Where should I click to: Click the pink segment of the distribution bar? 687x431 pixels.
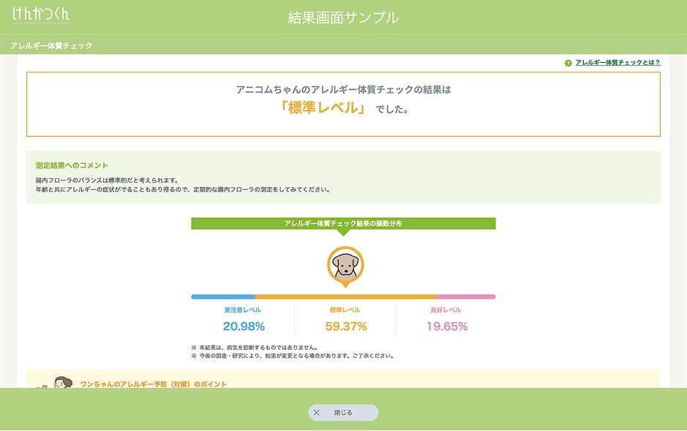pyautogui.click(x=465, y=297)
